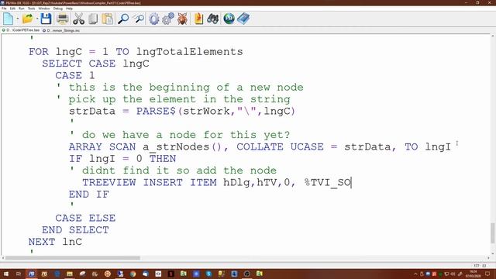This screenshot has width=496, height=279.
Task: Open the help book icon
Action: pyautogui.click(x=243, y=19)
